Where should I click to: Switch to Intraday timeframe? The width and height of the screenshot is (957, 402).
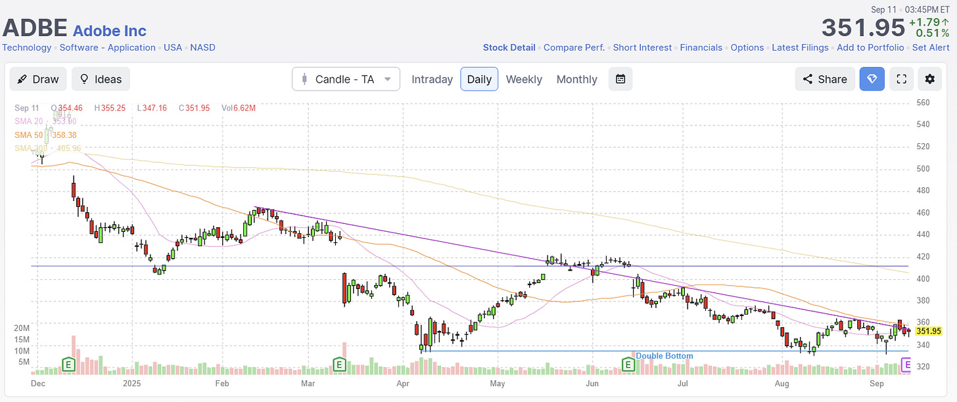pyautogui.click(x=432, y=79)
